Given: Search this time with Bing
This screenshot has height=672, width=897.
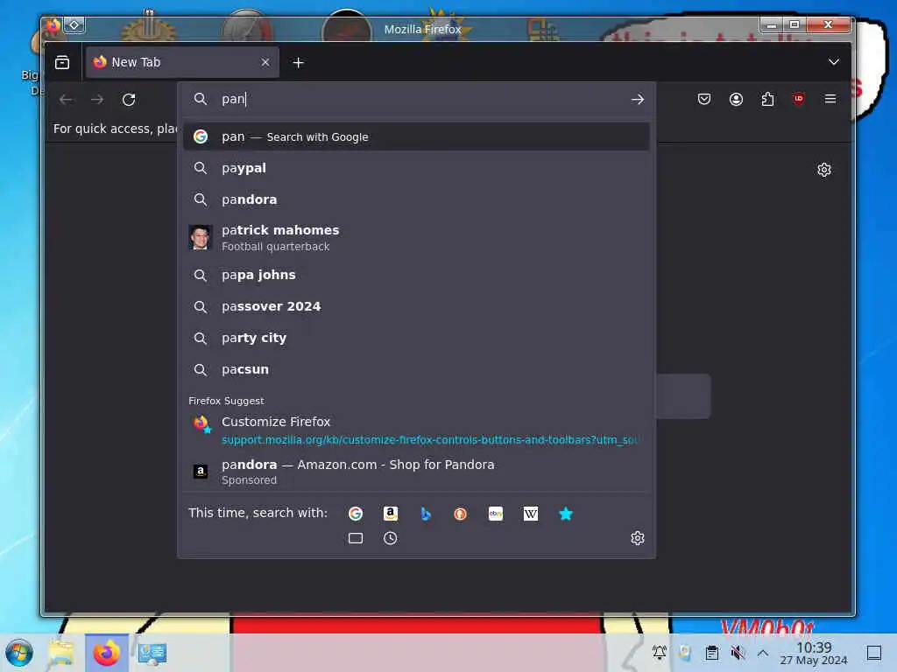Looking at the screenshot, I should (x=426, y=514).
